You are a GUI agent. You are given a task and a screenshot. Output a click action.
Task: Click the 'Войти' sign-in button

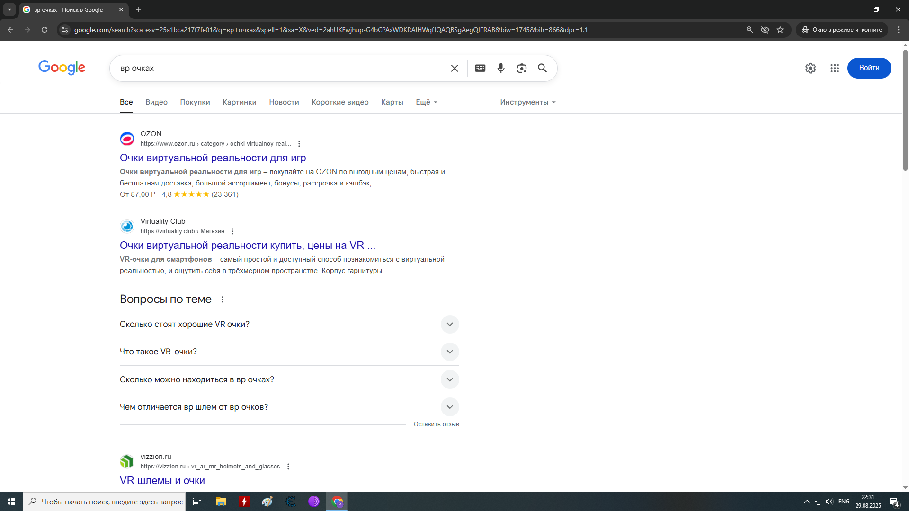tap(869, 68)
